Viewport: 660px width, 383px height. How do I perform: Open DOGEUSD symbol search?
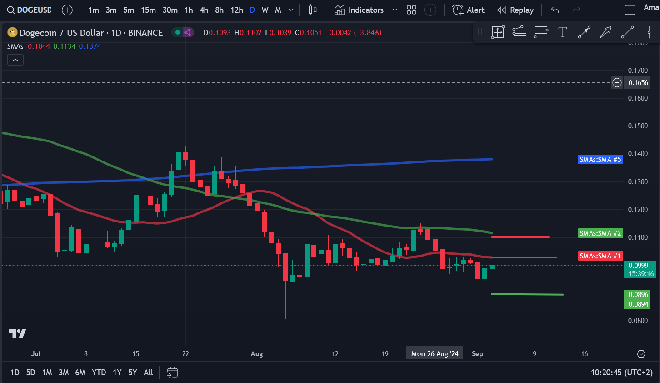coord(30,10)
